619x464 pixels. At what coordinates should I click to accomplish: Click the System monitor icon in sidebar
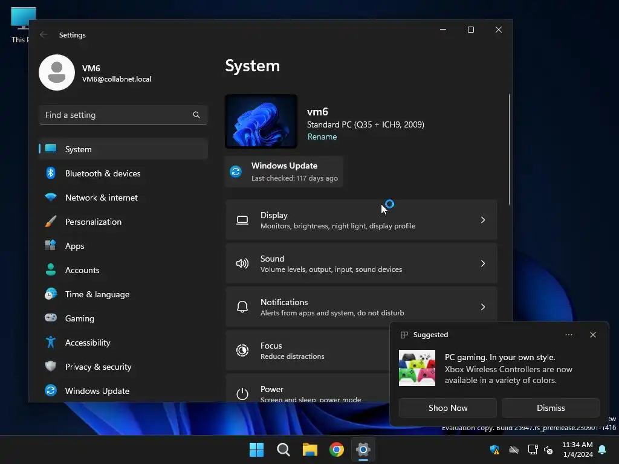51,149
